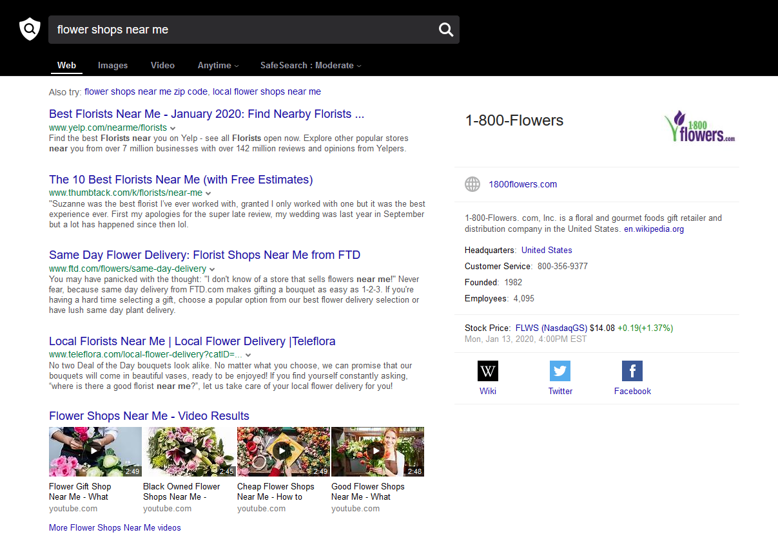
Task: Click the stock change +0.19(+1.37%) value
Action: click(645, 328)
